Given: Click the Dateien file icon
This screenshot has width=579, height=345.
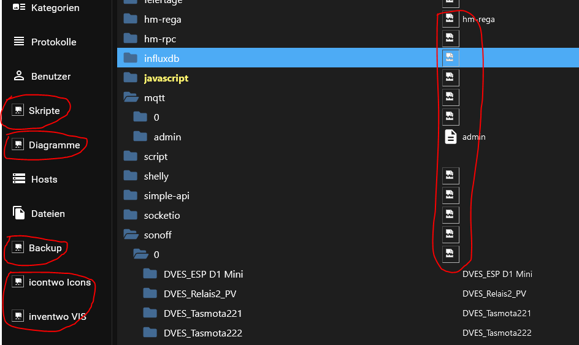Looking at the screenshot, I should tap(19, 214).
